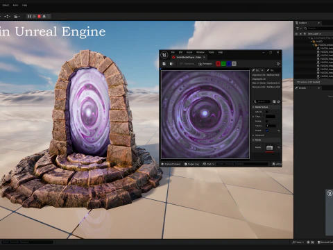Toggle the green G channel button
This screenshot has height=250, width=333.
tap(223, 64)
